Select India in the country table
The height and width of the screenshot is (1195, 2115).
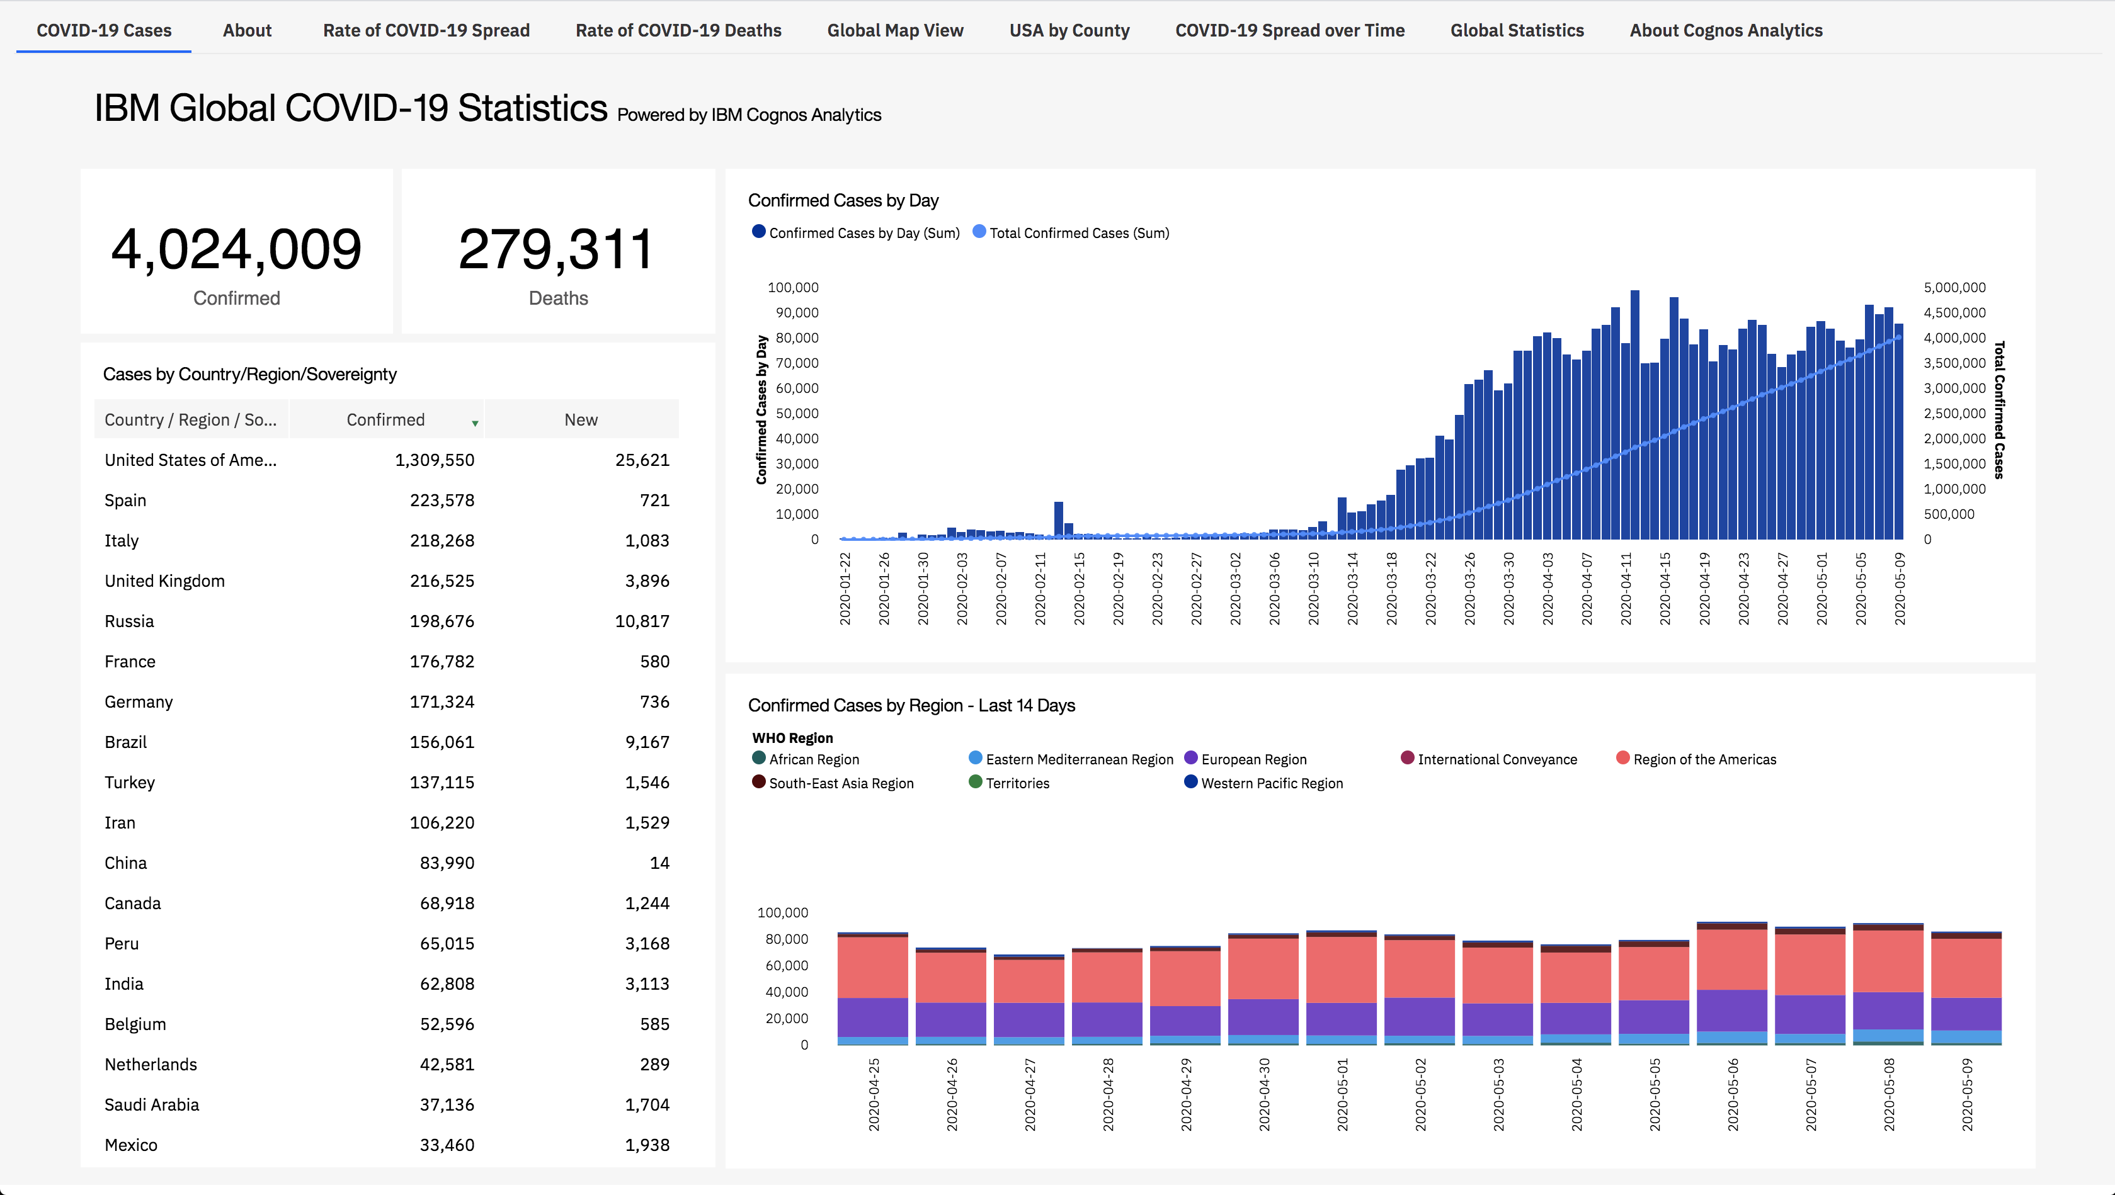click(x=387, y=983)
